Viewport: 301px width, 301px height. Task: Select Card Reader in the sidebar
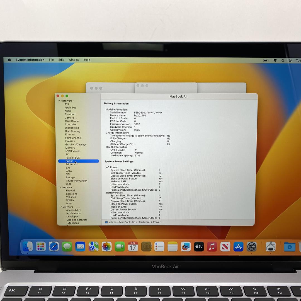[x=72, y=121]
